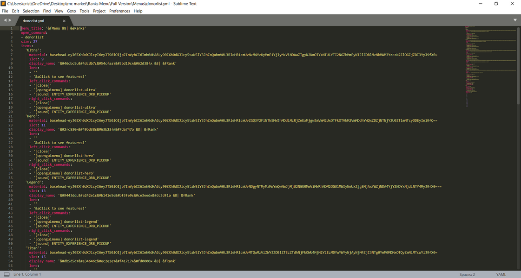Viewport: 521px width, 278px height.
Task: Click 'slot: 11' line
Action: click(37, 125)
